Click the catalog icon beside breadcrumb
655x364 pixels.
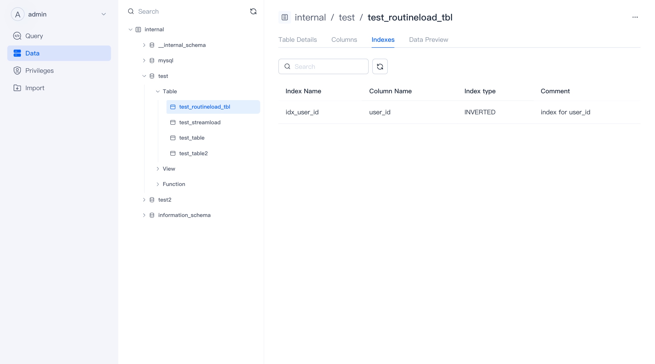point(285,17)
